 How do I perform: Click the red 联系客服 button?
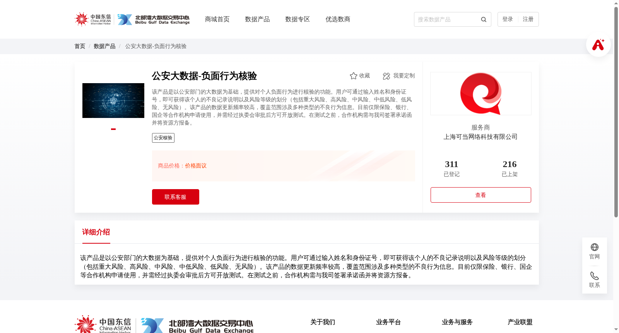(176, 197)
